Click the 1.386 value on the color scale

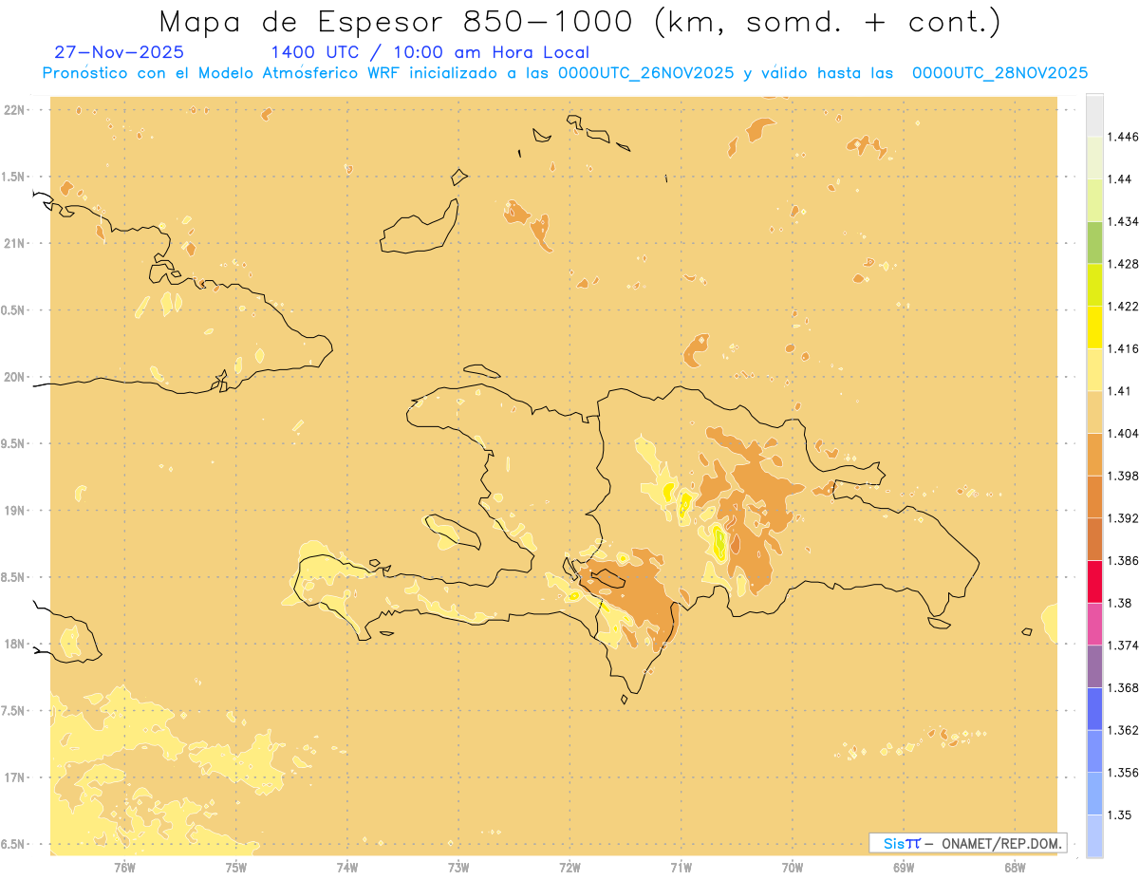tap(1123, 560)
